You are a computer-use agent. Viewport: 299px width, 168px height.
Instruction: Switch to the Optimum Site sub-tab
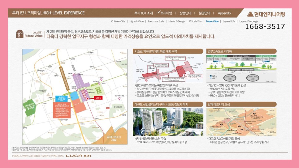pos(118,21)
